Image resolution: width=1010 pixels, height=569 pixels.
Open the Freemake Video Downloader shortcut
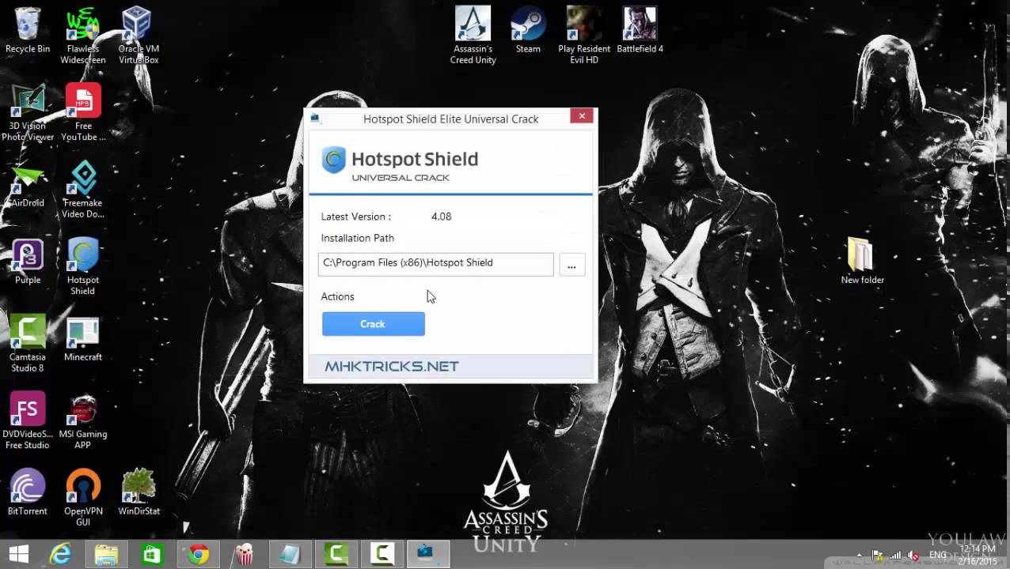[x=83, y=190]
